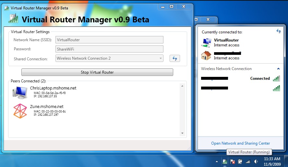Click the VirtualRouter network computers icon
The width and height of the screenshot is (288, 167).
[x=206, y=42]
